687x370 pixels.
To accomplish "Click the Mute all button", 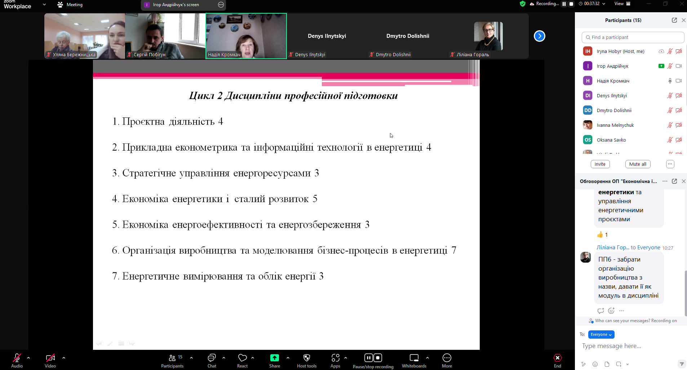I will tap(638, 164).
